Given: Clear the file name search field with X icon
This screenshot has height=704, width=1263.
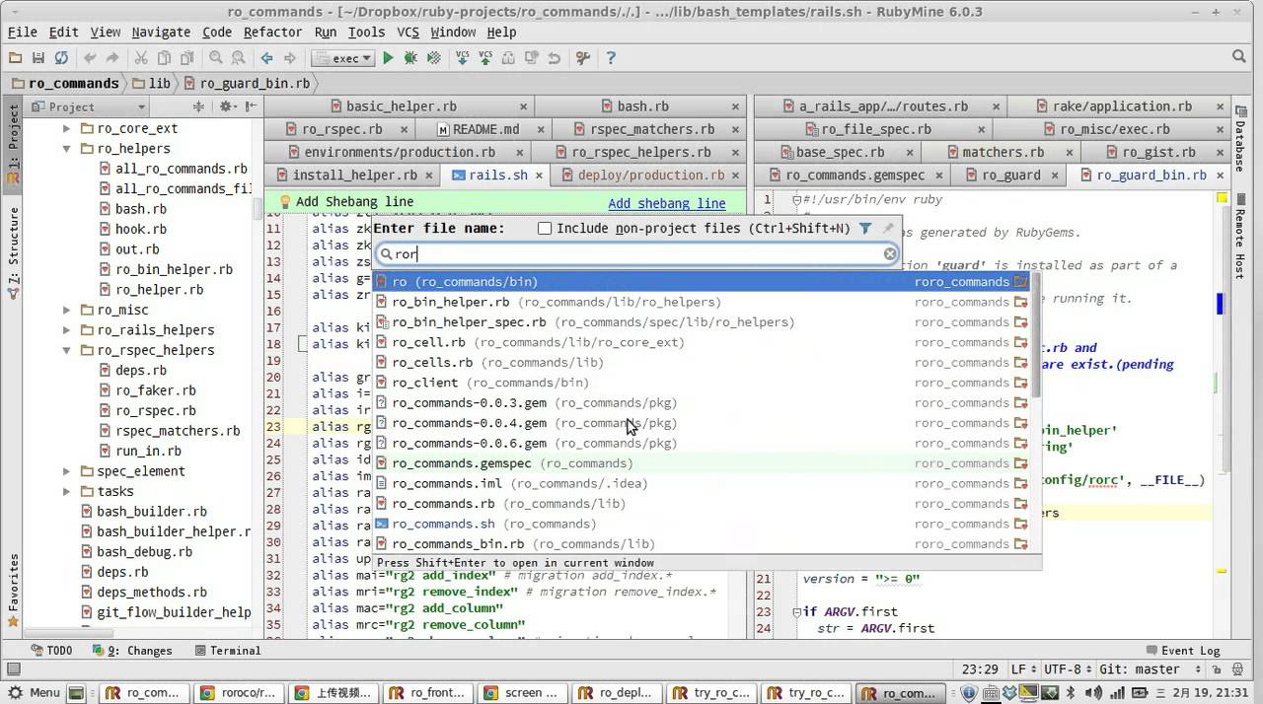Looking at the screenshot, I should coord(890,254).
